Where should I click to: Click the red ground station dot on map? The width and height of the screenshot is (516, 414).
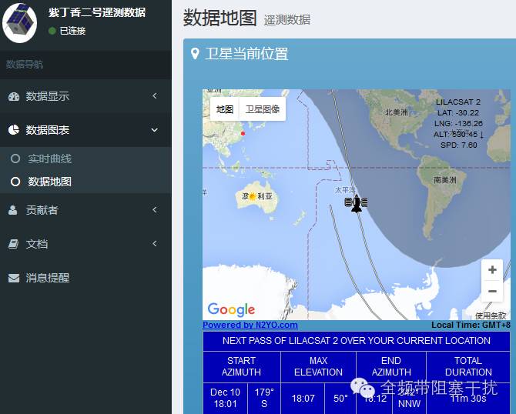pos(243,133)
